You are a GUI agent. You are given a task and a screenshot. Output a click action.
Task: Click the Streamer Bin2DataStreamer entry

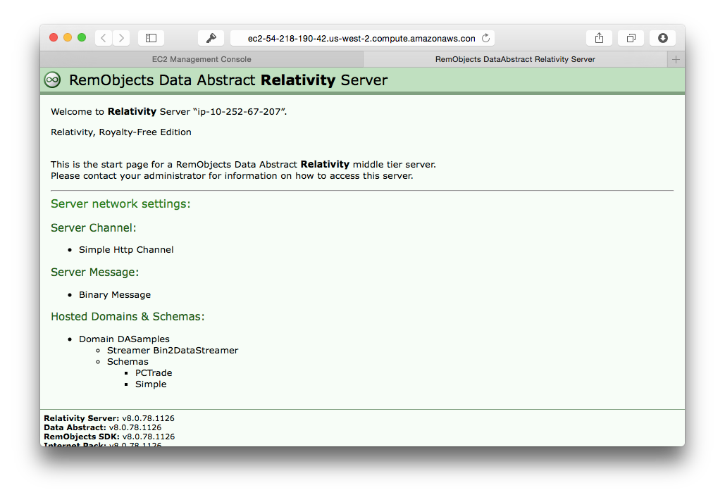pyautogui.click(x=173, y=351)
